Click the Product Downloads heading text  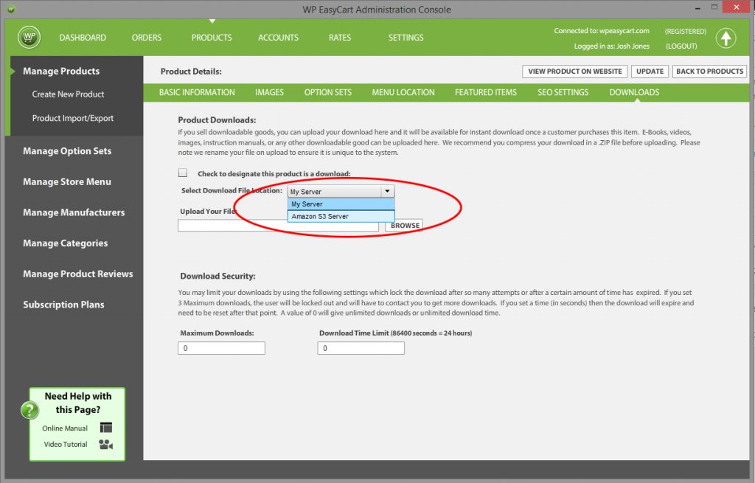[217, 120]
